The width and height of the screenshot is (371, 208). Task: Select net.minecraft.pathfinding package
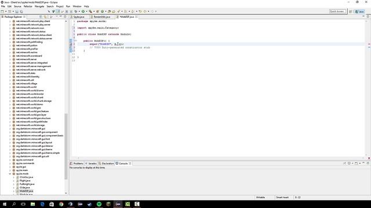(30, 42)
